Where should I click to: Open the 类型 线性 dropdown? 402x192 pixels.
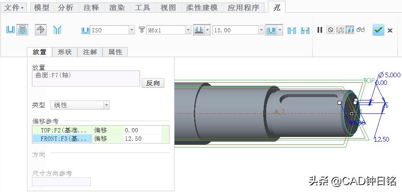click(80, 105)
